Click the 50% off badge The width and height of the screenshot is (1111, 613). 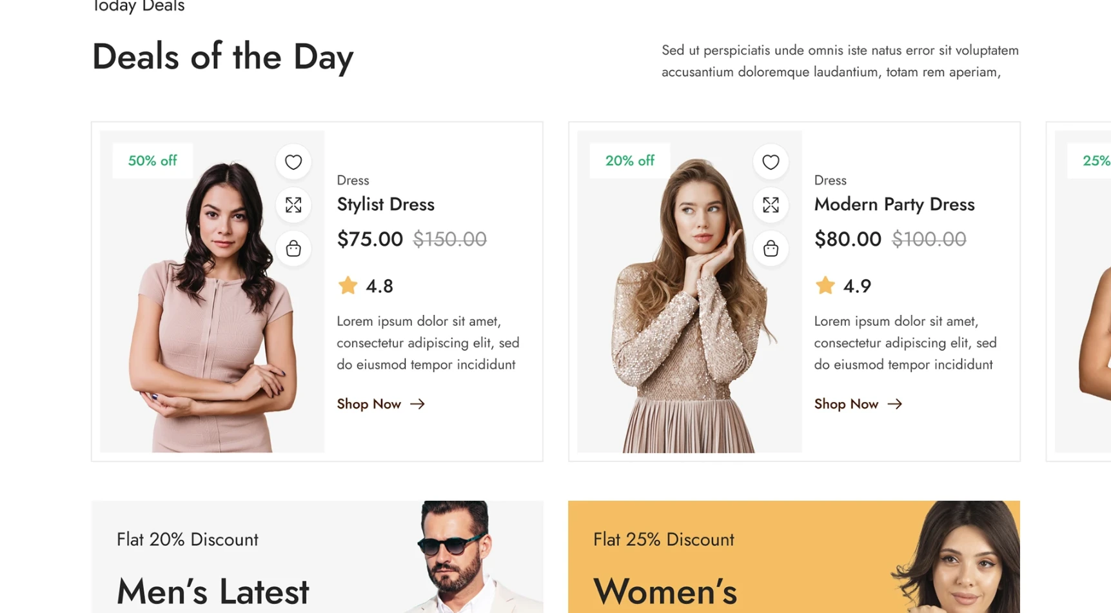coord(152,161)
